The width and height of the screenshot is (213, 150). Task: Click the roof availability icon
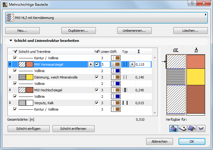[192, 129]
